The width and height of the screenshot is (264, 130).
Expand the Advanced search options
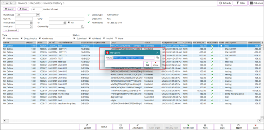pyautogui.click(x=11, y=30)
